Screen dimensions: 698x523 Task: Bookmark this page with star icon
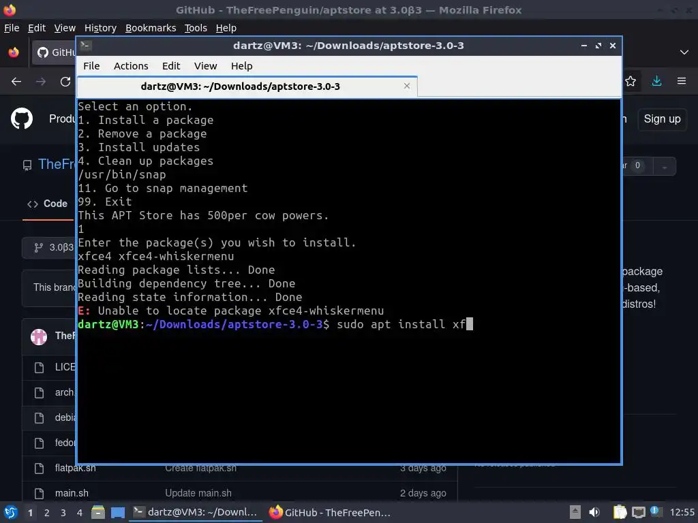[631, 82]
